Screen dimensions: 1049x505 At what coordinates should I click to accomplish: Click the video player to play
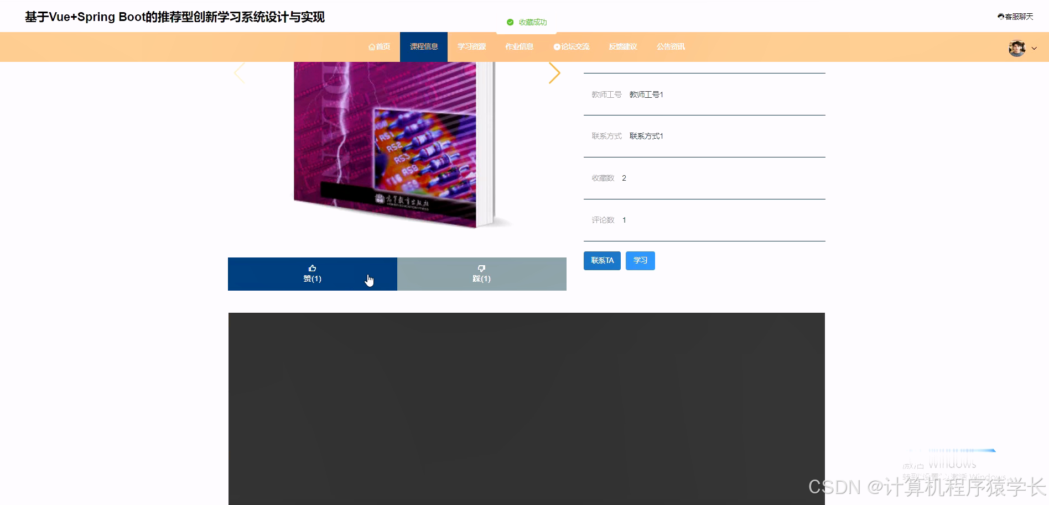(x=526, y=409)
